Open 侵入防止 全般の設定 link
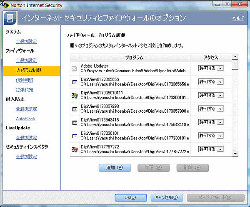This screenshot has width=250, height=207. [27, 109]
